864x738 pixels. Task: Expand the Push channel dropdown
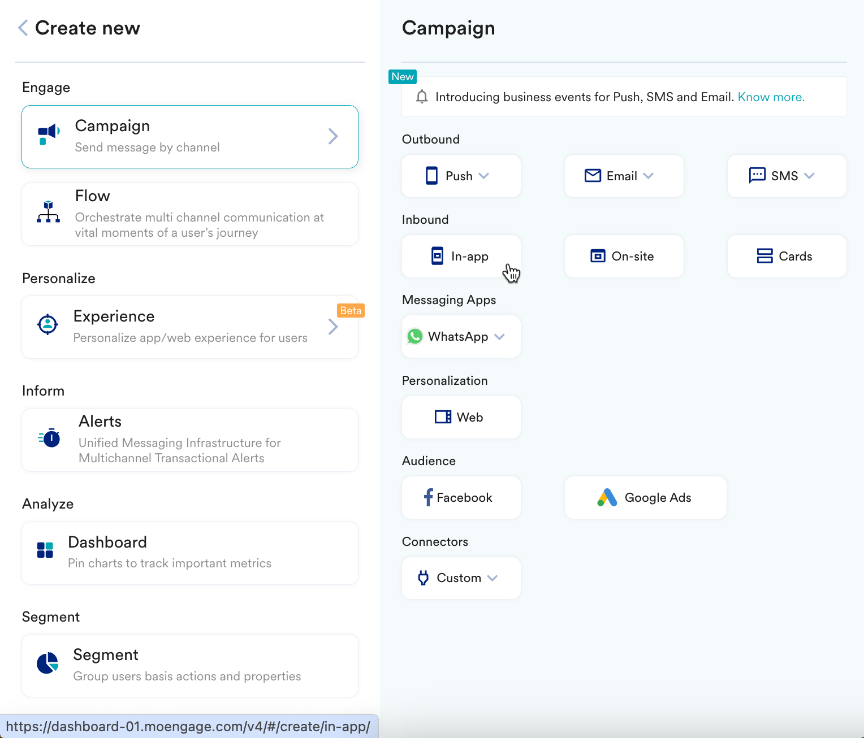483,176
